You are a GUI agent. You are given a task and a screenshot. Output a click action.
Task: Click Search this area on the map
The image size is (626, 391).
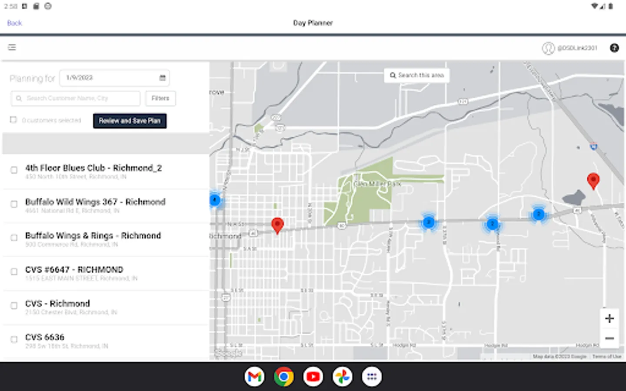click(417, 75)
